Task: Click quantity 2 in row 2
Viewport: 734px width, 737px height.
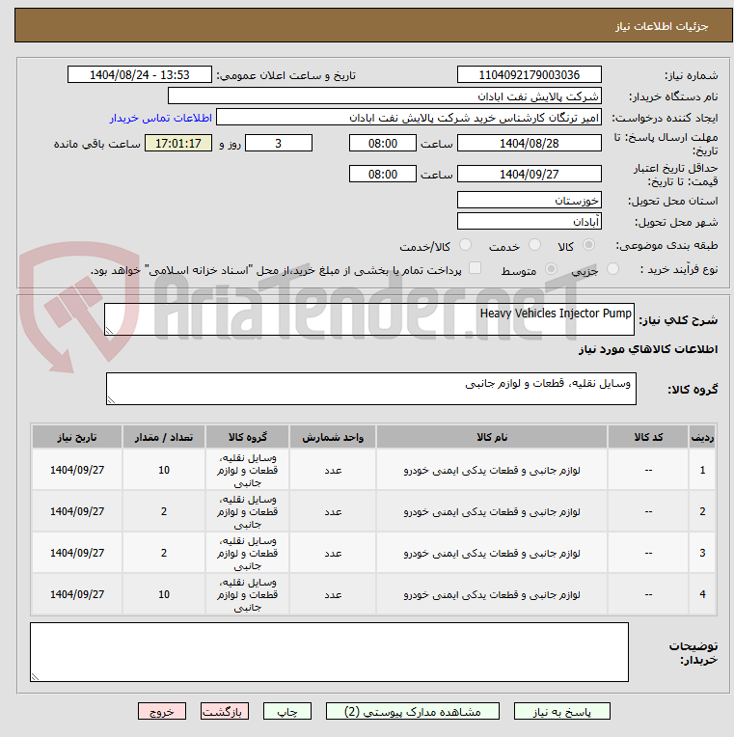Action: [x=164, y=511]
